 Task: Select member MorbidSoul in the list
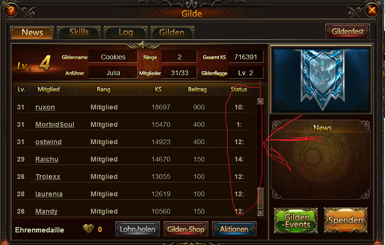click(x=55, y=124)
